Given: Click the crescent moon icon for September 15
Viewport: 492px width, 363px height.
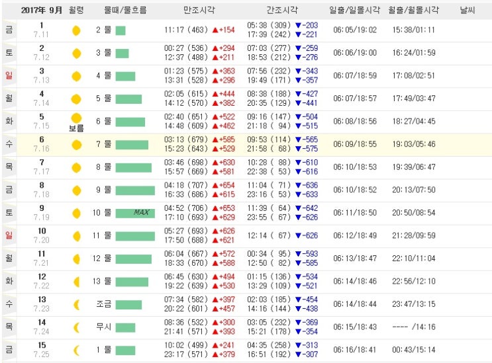Looking at the screenshot, I should click(77, 350).
